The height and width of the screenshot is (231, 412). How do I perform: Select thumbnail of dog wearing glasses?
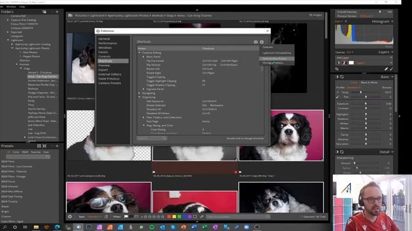(x=109, y=198)
